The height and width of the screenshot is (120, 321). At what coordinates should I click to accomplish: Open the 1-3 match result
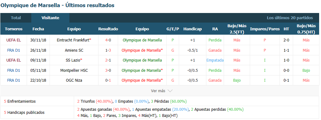click(x=108, y=50)
